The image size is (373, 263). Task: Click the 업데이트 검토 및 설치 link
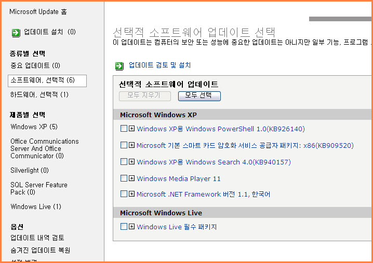click(x=159, y=65)
